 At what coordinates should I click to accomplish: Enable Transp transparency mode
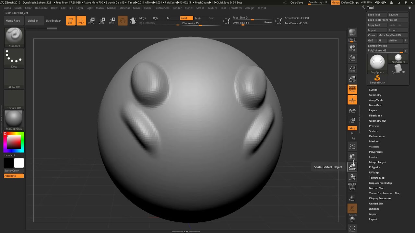click(x=352, y=198)
